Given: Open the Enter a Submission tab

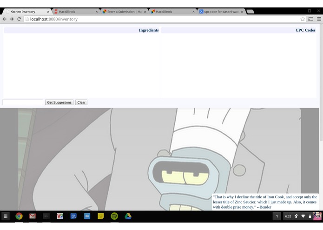Looking at the screenshot, I should point(124,12).
